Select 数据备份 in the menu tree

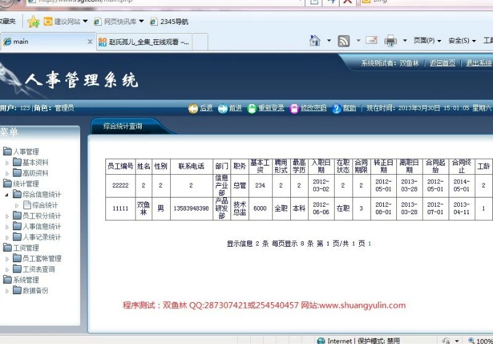click(x=35, y=290)
